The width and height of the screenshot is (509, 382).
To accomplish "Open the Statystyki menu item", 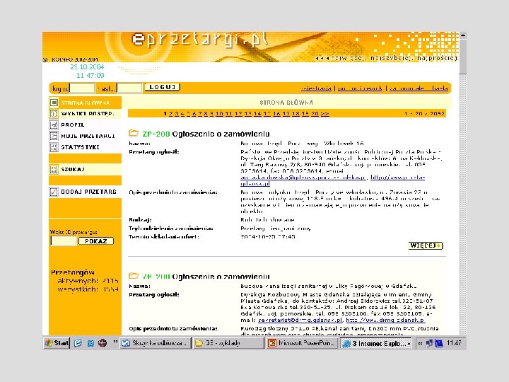I will [80, 147].
